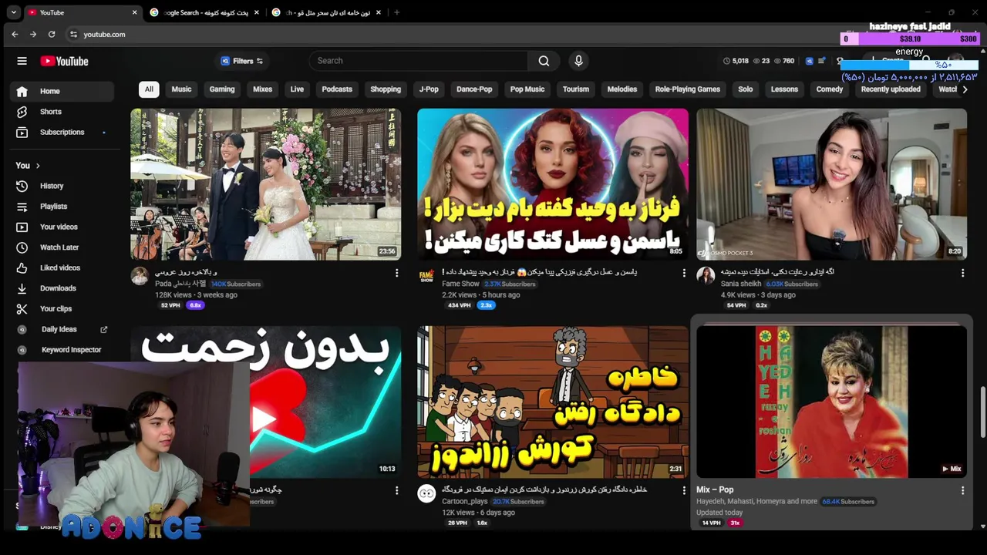Click the vidIQ blue logo icon in header

809,61
